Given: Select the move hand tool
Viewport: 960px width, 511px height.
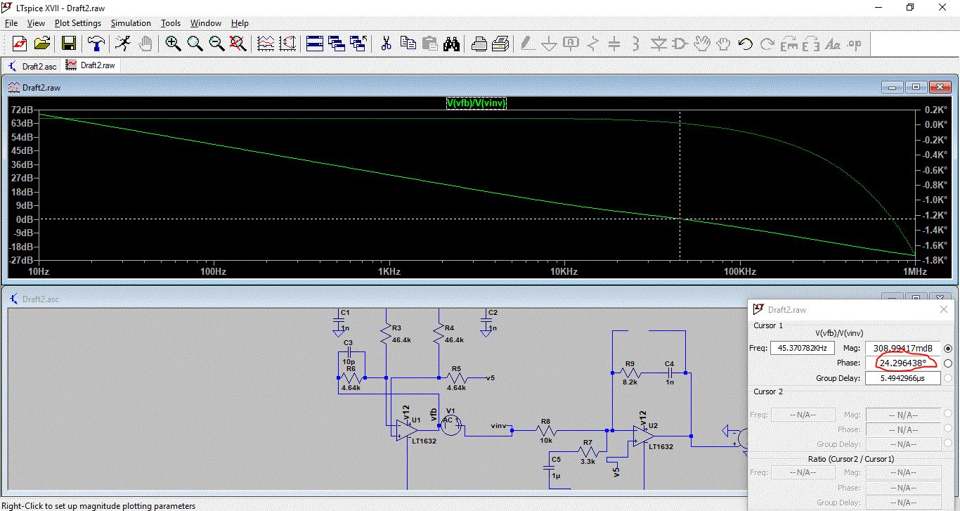Looking at the screenshot, I should coord(701,44).
